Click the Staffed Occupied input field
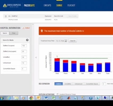Image resolution: width=113 pixels, height=106 pixels. [x=24, y=46]
